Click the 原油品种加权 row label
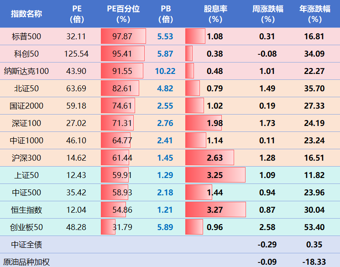The width and height of the screenshot is (340, 267). click(26, 262)
